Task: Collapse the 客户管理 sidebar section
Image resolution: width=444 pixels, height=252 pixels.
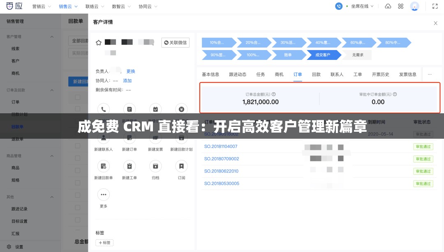Action: coord(52,37)
